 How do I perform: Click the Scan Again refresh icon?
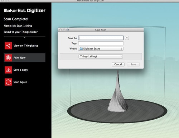[8, 82]
